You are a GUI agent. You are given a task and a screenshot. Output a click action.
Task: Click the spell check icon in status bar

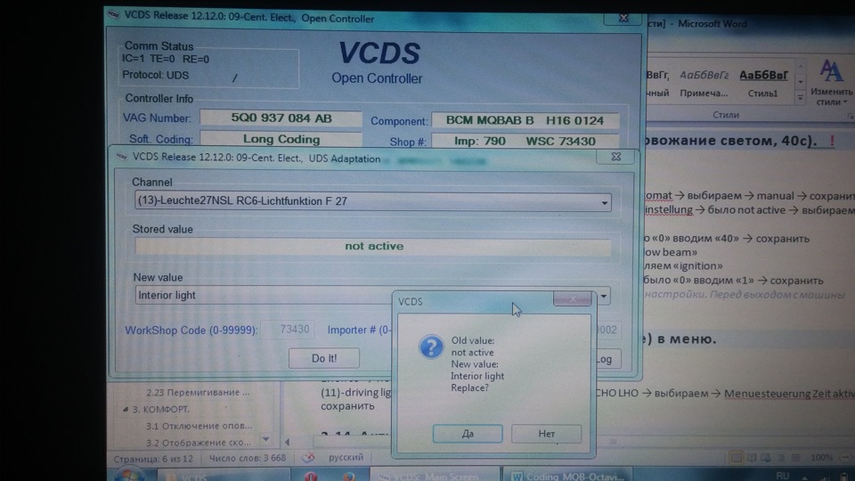point(308,458)
